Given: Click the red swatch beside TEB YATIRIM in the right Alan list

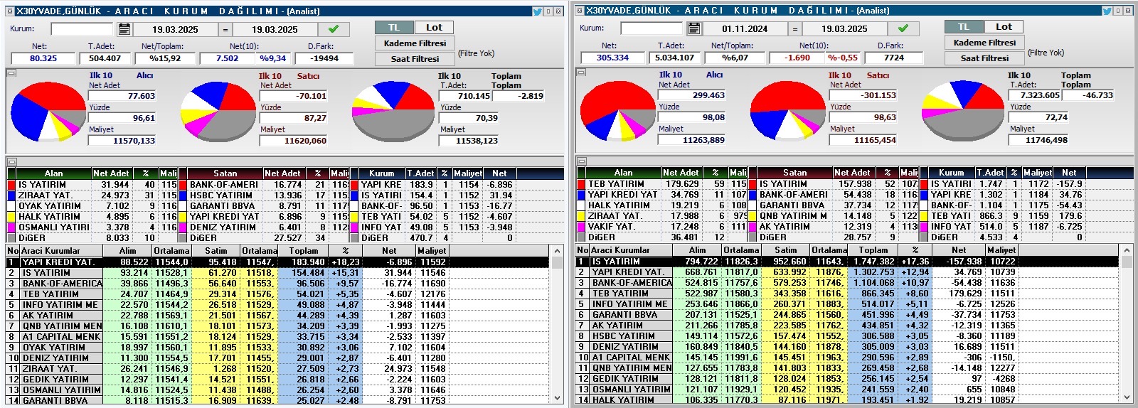Looking at the screenshot, I should coord(581,183).
